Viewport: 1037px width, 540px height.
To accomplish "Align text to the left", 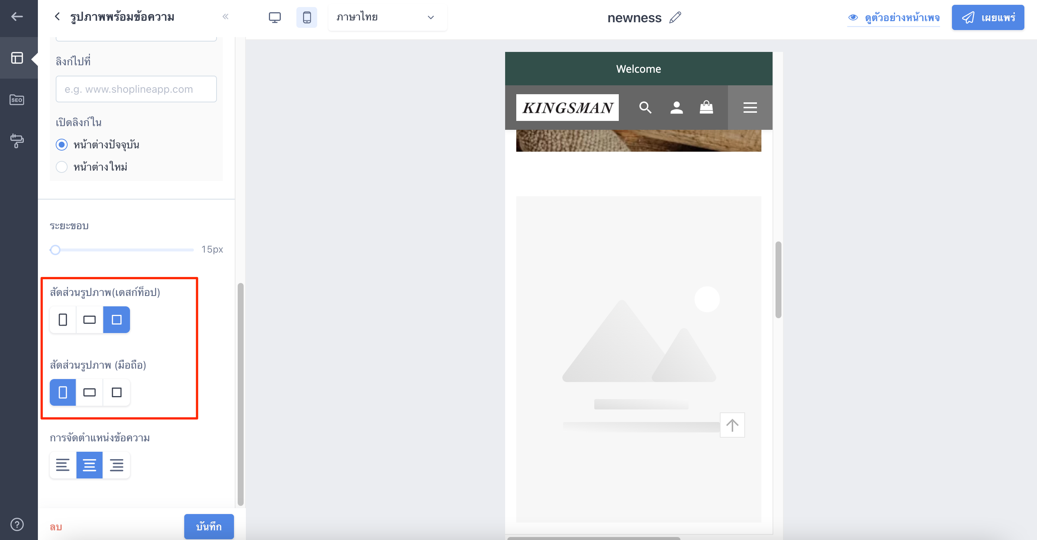I will point(63,465).
